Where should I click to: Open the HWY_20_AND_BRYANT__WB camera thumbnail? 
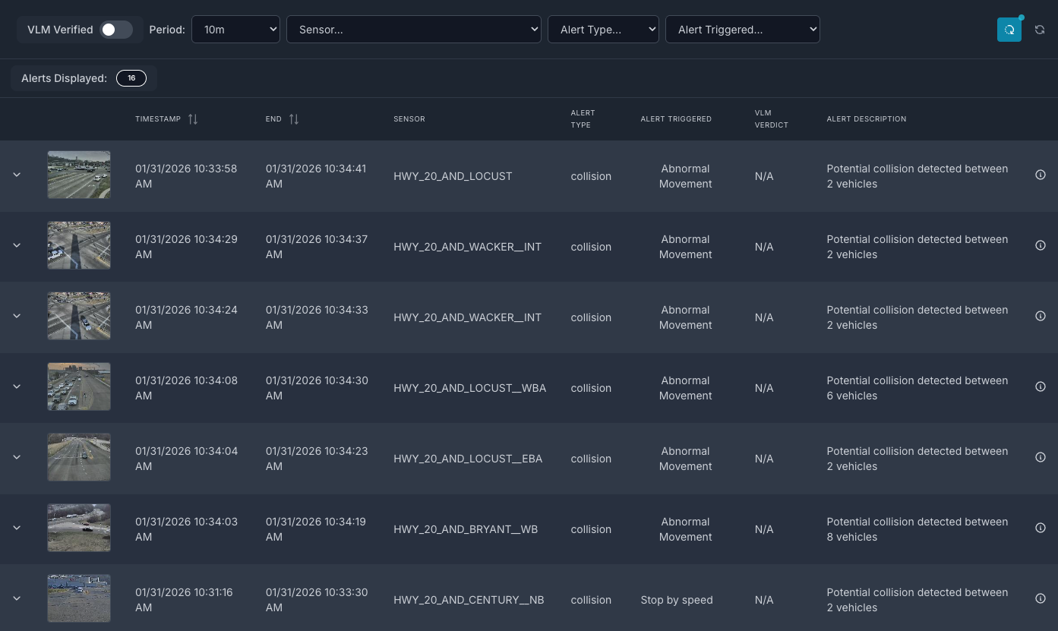(79, 528)
